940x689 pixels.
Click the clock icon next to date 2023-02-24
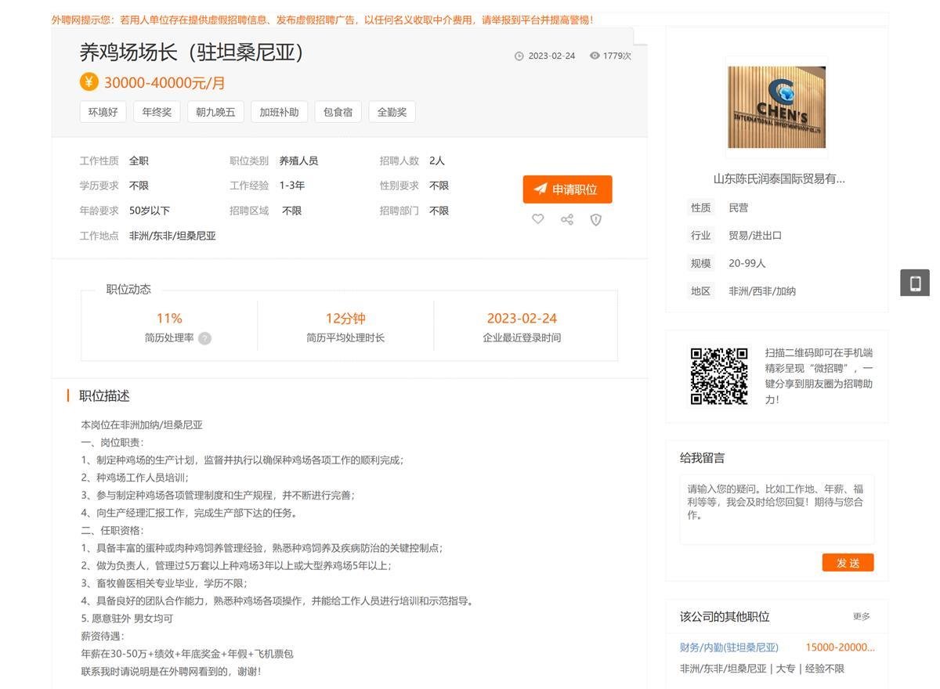pyautogui.click(x=519, y=56)
